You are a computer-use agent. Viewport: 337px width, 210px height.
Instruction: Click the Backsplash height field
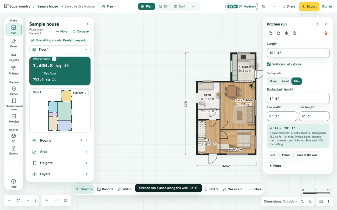pos(298,99)
